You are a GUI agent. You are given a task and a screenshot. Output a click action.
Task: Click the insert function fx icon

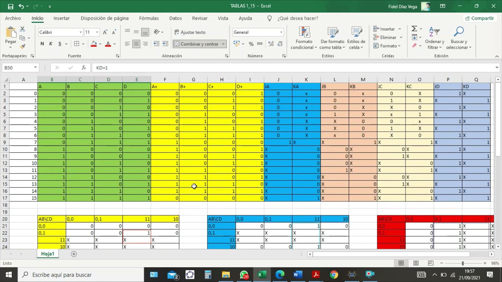pos(84,68)
